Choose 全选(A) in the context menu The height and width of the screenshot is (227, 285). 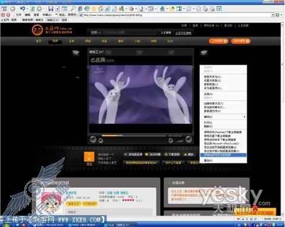pos(223,94)
